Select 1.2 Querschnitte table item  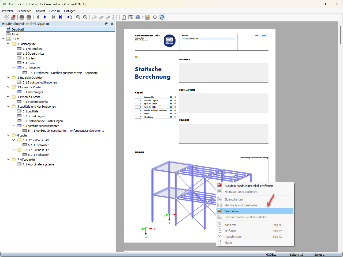(x=33, y=54)
